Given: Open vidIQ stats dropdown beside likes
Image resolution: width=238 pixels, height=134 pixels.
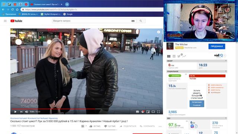Looking at the screenshot, I should click(x=84, y=126).
